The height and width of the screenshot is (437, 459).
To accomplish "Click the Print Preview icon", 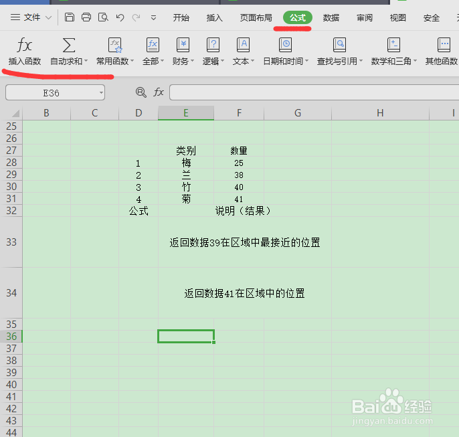I will 103,17.
